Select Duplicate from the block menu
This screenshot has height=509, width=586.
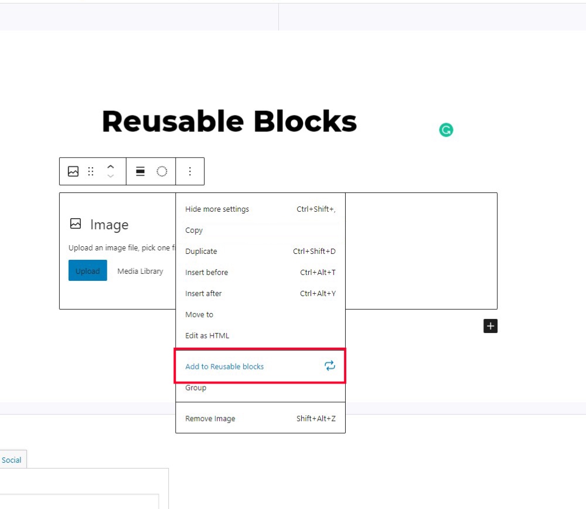pos(201,252)
